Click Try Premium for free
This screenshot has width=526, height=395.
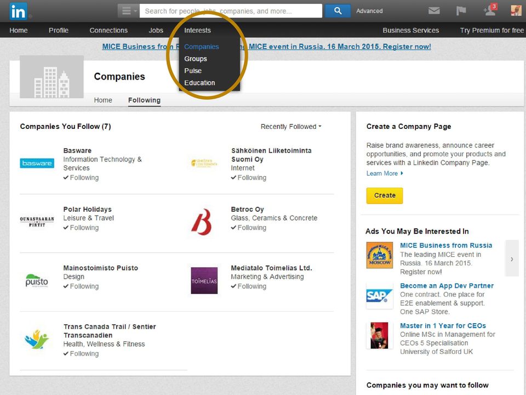(492, 30)
